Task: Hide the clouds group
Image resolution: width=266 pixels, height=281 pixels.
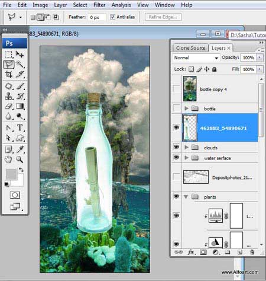Action: coord(176,147)
